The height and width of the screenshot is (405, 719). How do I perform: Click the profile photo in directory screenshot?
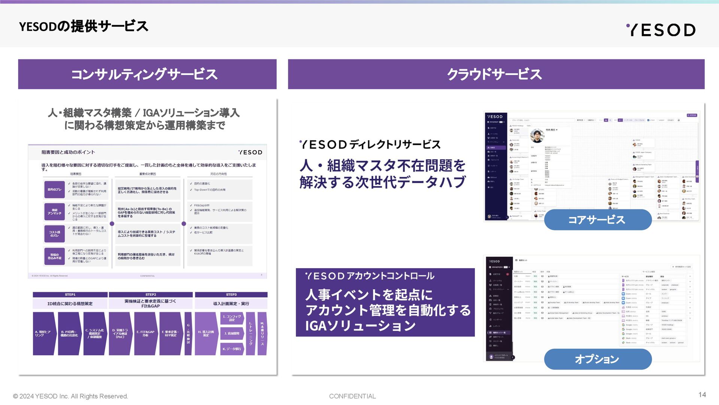coord(537,135)
